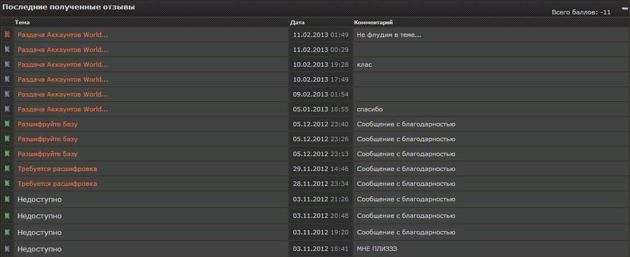Click green icon in 28.11.2012 23:34 row
Screen dimensions: 630x257
[7, 183]
